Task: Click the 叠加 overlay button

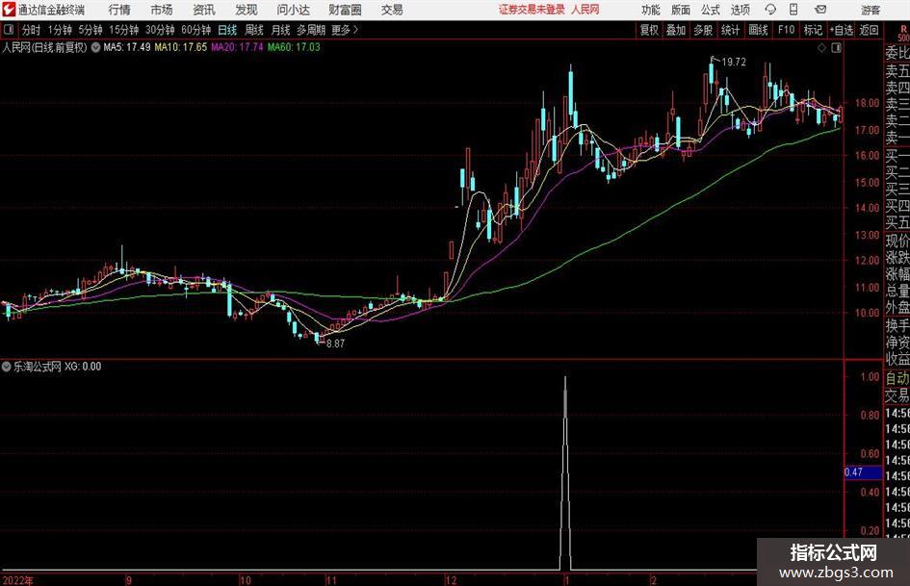Action: click(676, 30)
